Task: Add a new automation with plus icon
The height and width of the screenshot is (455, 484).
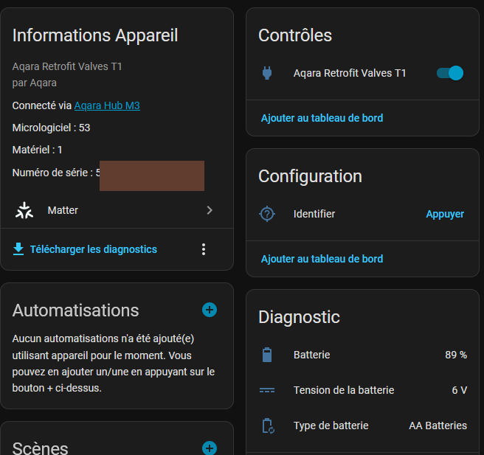Action: pyautogui.click(x=210, y=310)
